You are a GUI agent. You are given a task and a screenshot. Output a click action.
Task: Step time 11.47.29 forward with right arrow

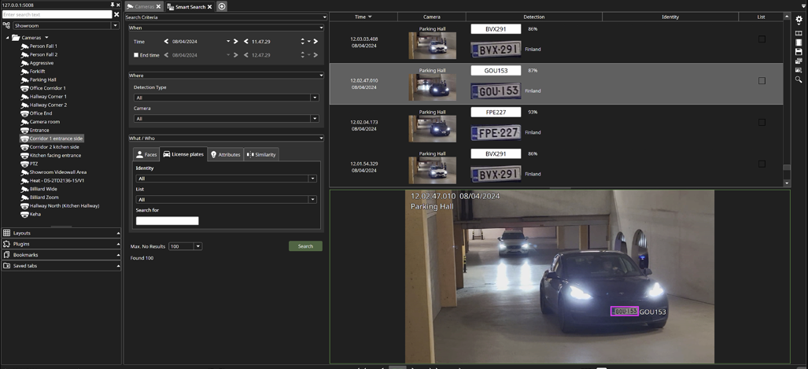[x=315, y=41]
